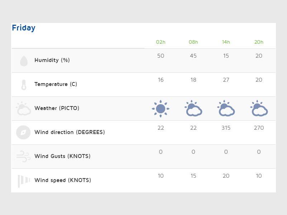The width and height of the screenshot is (287, 215).
Task: Click the 02h column header
Action: point(161,42)
